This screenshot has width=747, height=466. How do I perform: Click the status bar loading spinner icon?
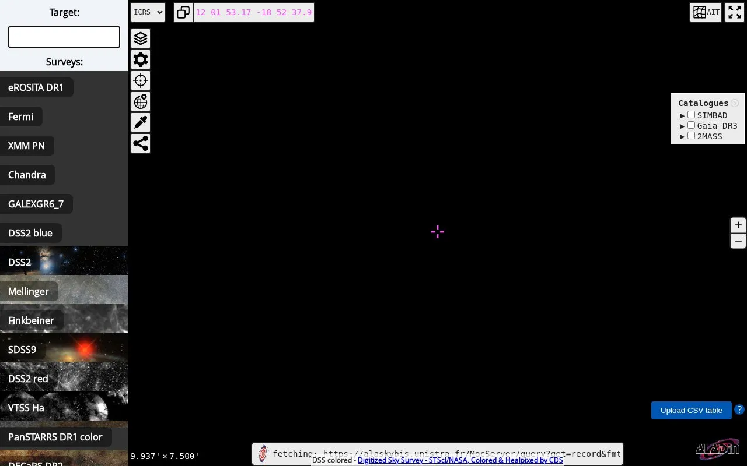[263, 454]
